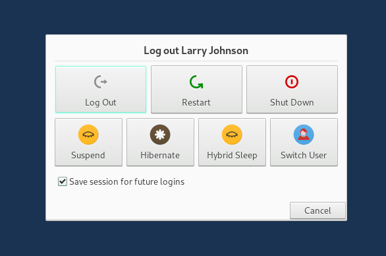Uncheck the Save session checkbox
This screenshot has height=256, width=386.
[63, 181]
